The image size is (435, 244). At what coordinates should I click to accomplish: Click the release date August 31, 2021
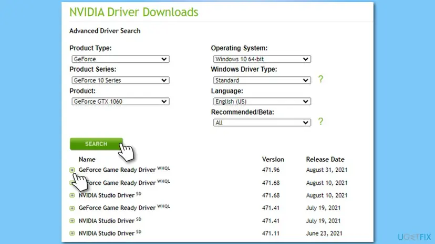(x=327, y=170)
